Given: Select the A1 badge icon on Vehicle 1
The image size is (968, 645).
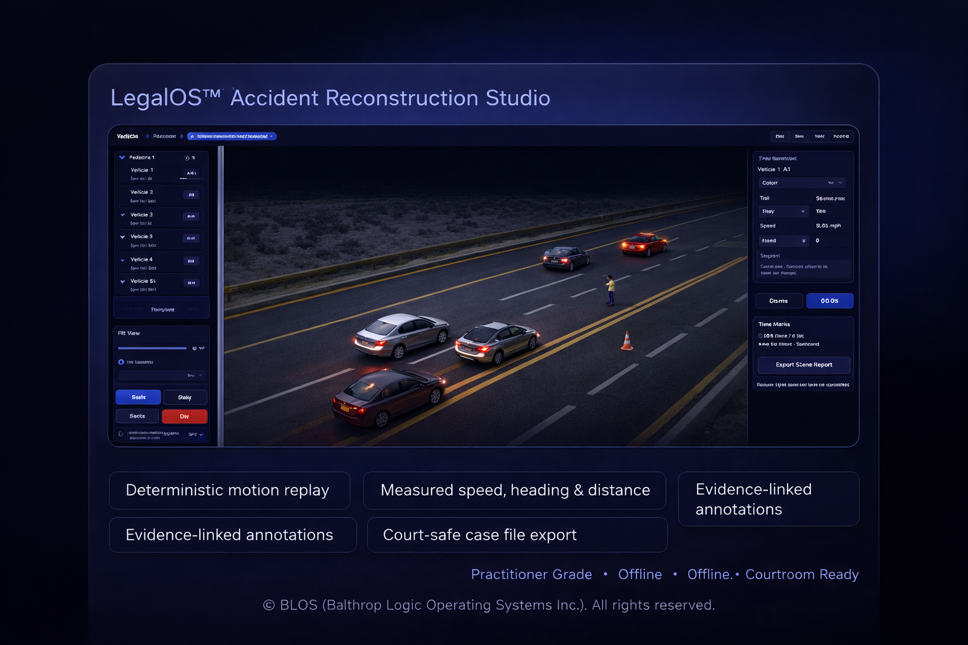Looking at the screenshot, I should click(x=191, y=173).
